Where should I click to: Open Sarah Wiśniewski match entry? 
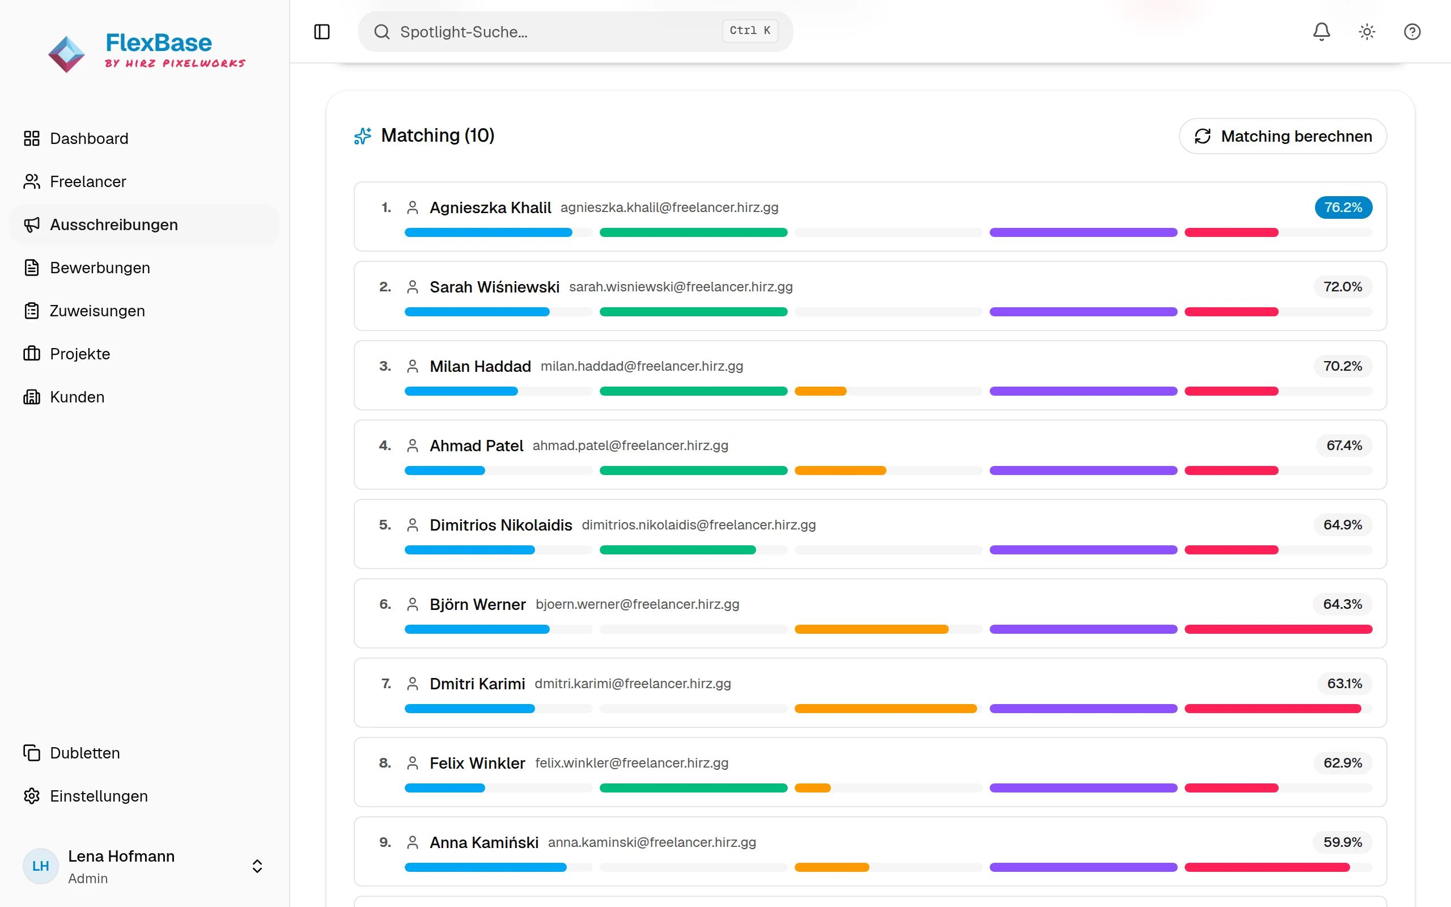click(870, 296)
